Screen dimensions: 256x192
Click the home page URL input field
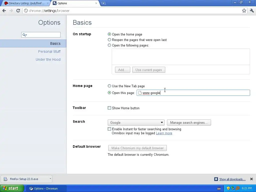point(193,93)
